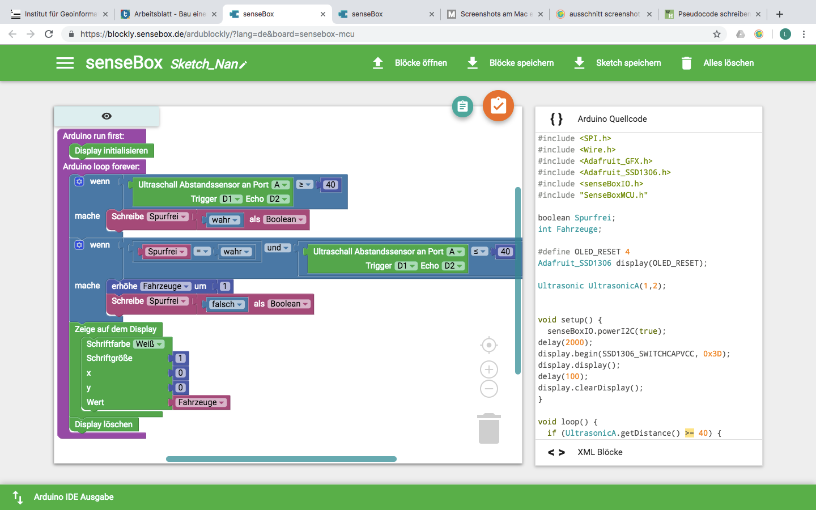Viewport: 816px width, 510px height.
Task: Click the Sketch_Nan sketch title
Action: 204,64
